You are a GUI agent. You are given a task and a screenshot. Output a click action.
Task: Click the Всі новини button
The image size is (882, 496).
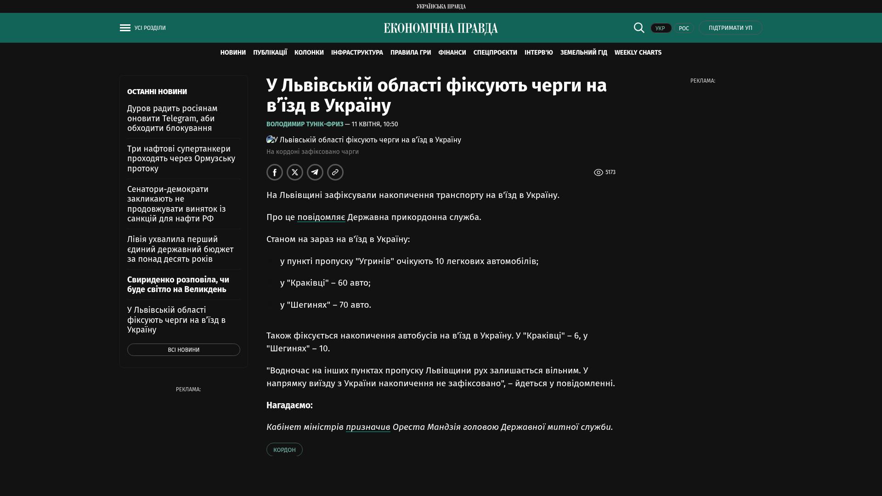183,350
